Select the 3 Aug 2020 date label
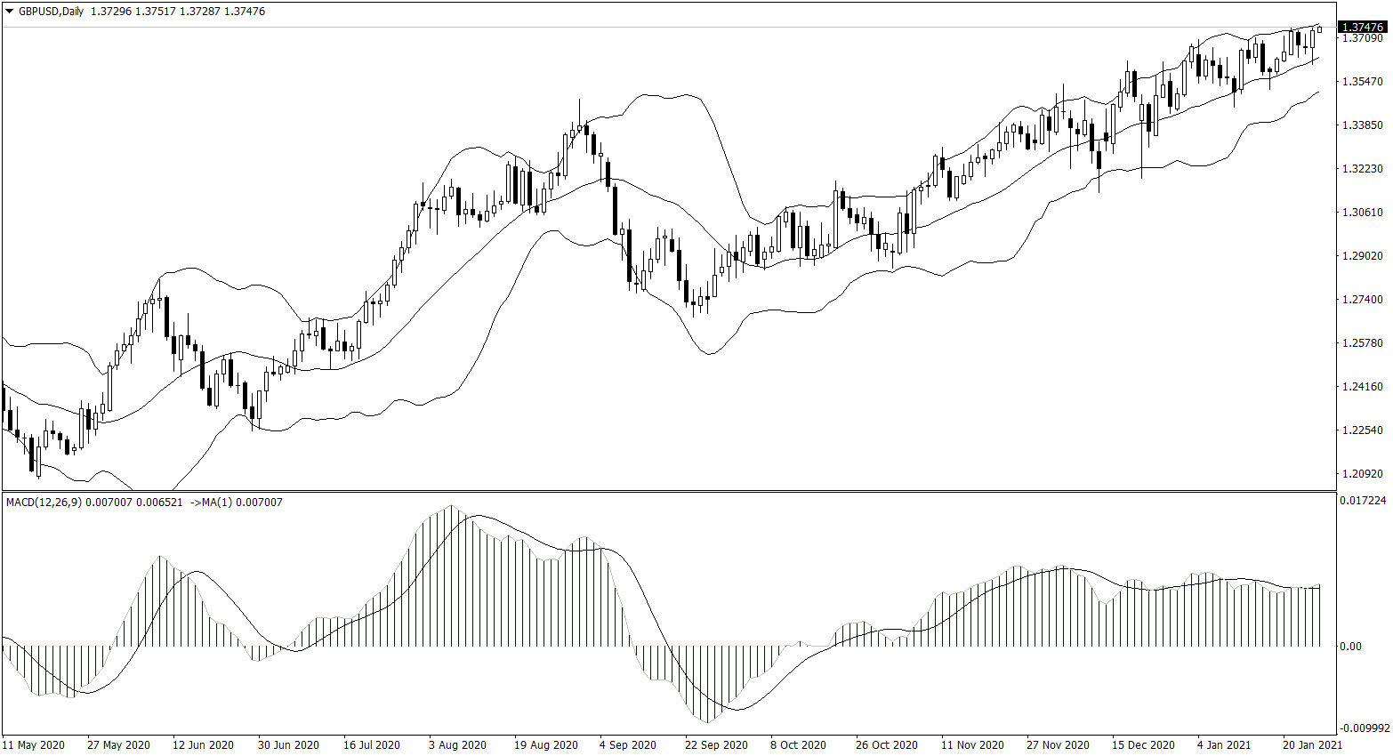Screen dimensions: 1393x756 [x=457, y=744]
